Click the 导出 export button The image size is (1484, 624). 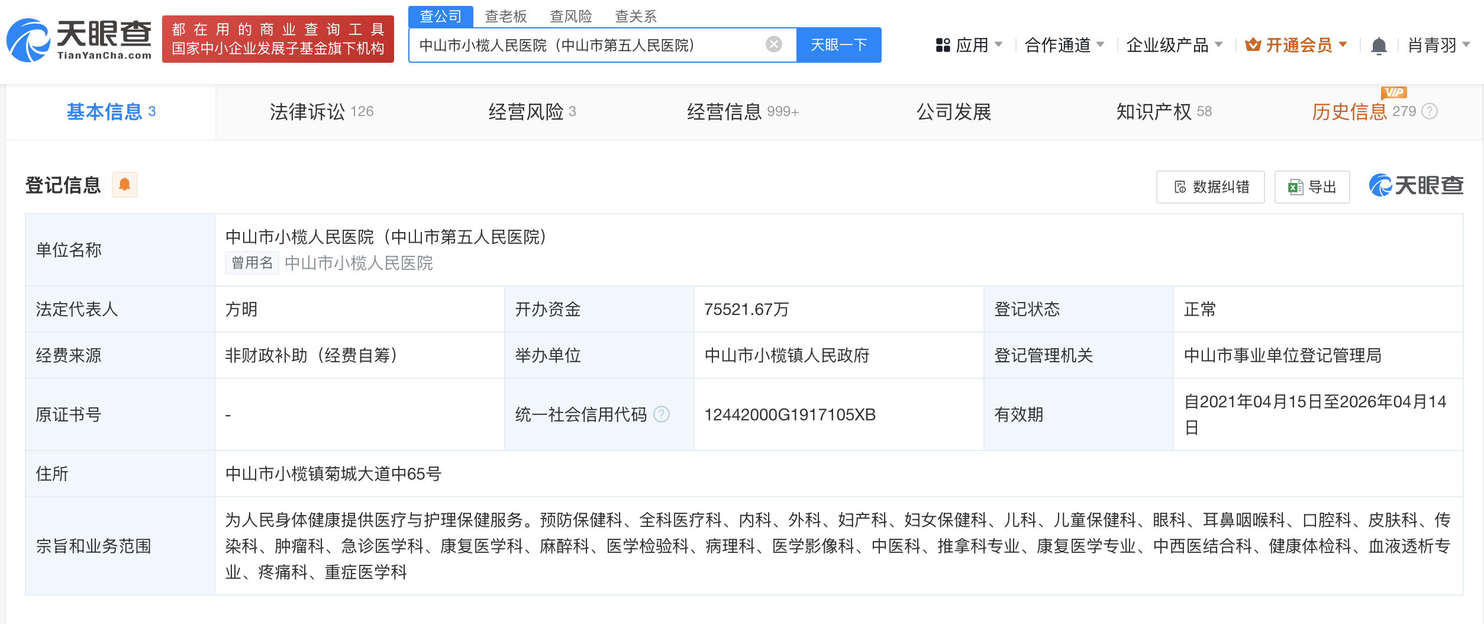pyautogui.click(x=1312, y=187)
